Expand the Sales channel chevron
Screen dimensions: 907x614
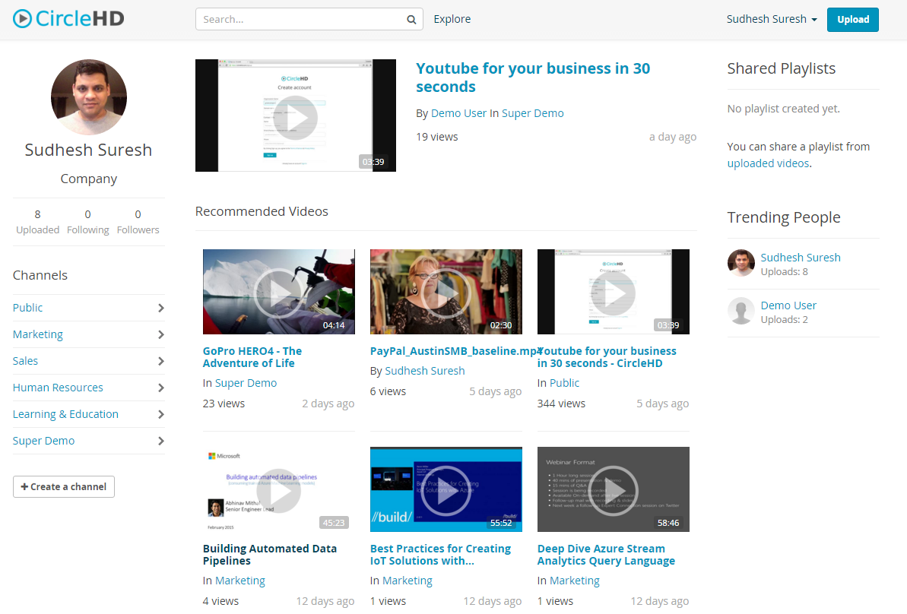click(161, 362)
